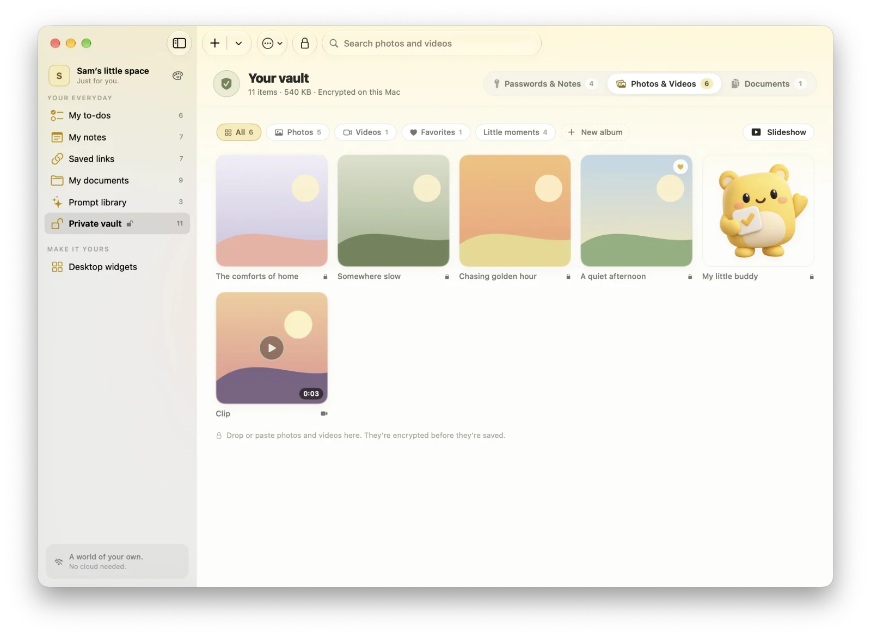Lock the vault with padlock button
This screenshot has width=871, height=637.
[x=305, y=43]
